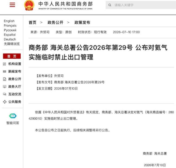Click the 类型: 原创 metadata text
Viewport: 176px width, 168px height.
click(64, 32)
